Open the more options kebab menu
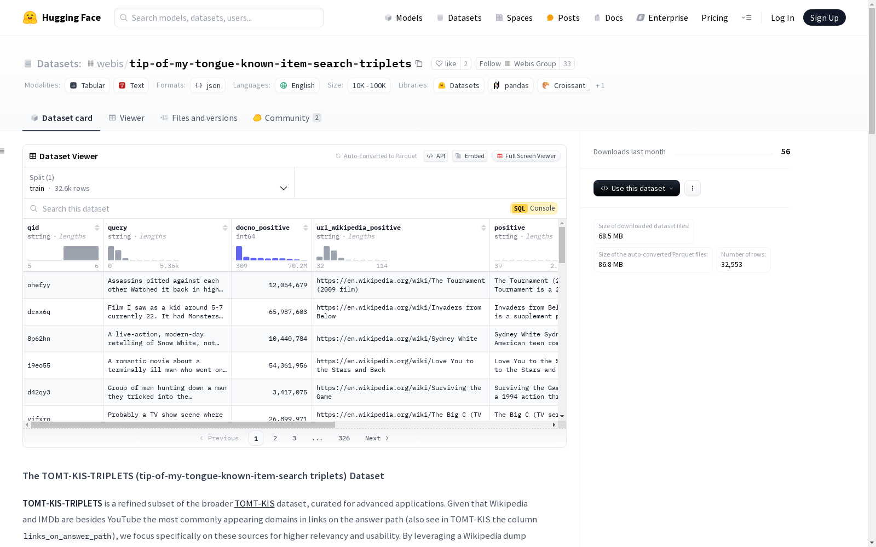 click(693, 188)
